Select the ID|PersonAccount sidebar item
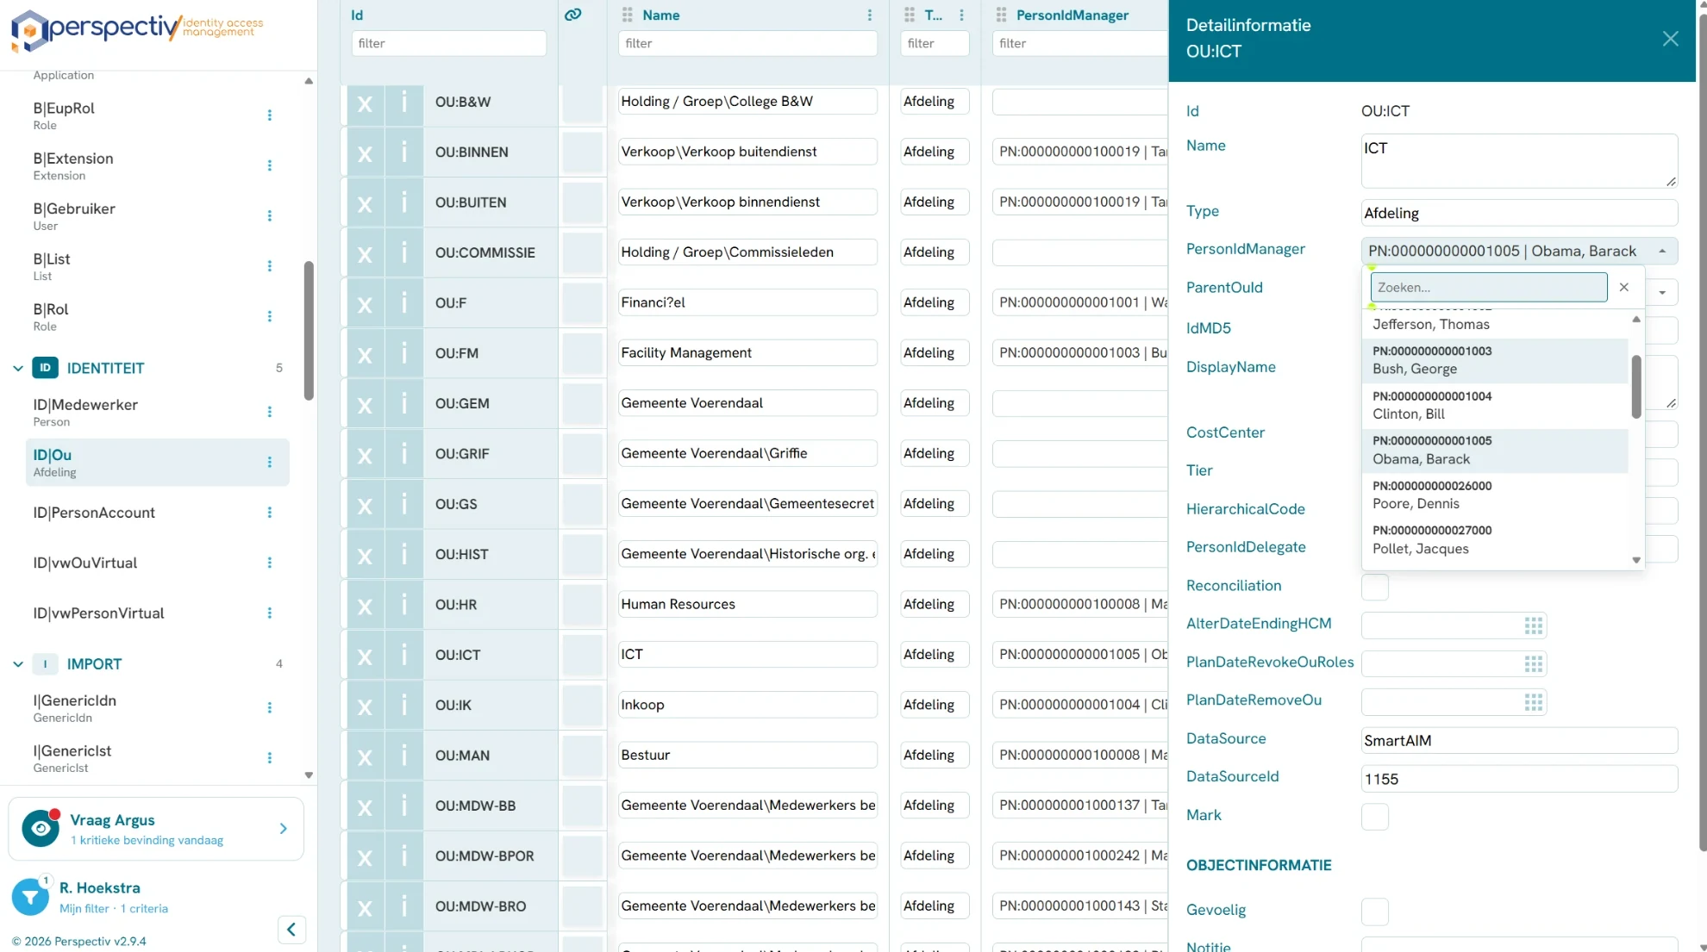Image resolution: width=1707 pixels, height=952 pixels. [x=158, y=513]
